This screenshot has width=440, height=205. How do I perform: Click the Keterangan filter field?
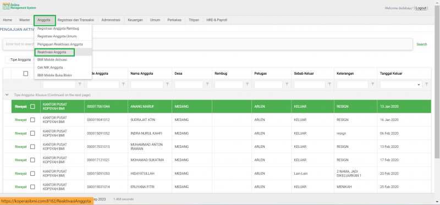pos(353,85)
